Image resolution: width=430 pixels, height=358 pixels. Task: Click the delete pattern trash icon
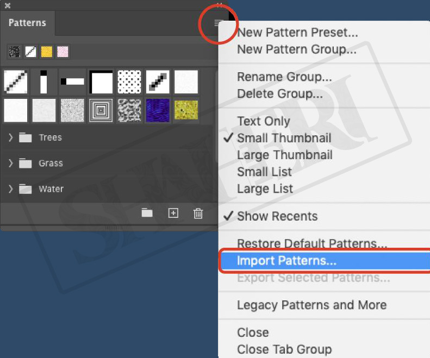point(198,213)
